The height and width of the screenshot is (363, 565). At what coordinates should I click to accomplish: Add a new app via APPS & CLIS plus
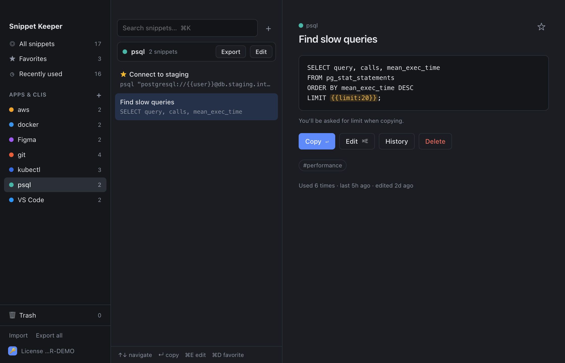click(x=99, y=95)
